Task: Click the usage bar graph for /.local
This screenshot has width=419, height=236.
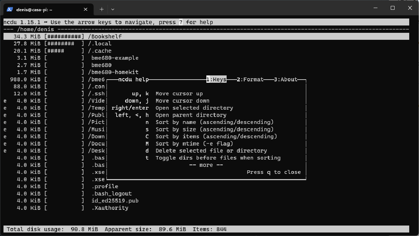Action: click(64, 44)
